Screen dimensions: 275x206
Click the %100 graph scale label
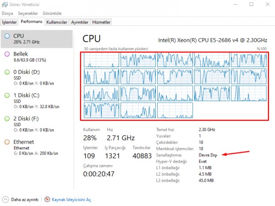pos(262,49)
